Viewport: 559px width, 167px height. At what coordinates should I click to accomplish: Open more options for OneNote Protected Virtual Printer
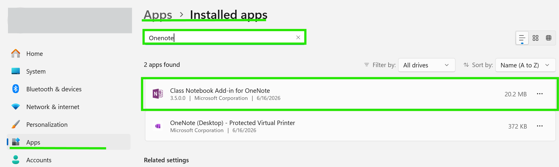tap(540, 126)
